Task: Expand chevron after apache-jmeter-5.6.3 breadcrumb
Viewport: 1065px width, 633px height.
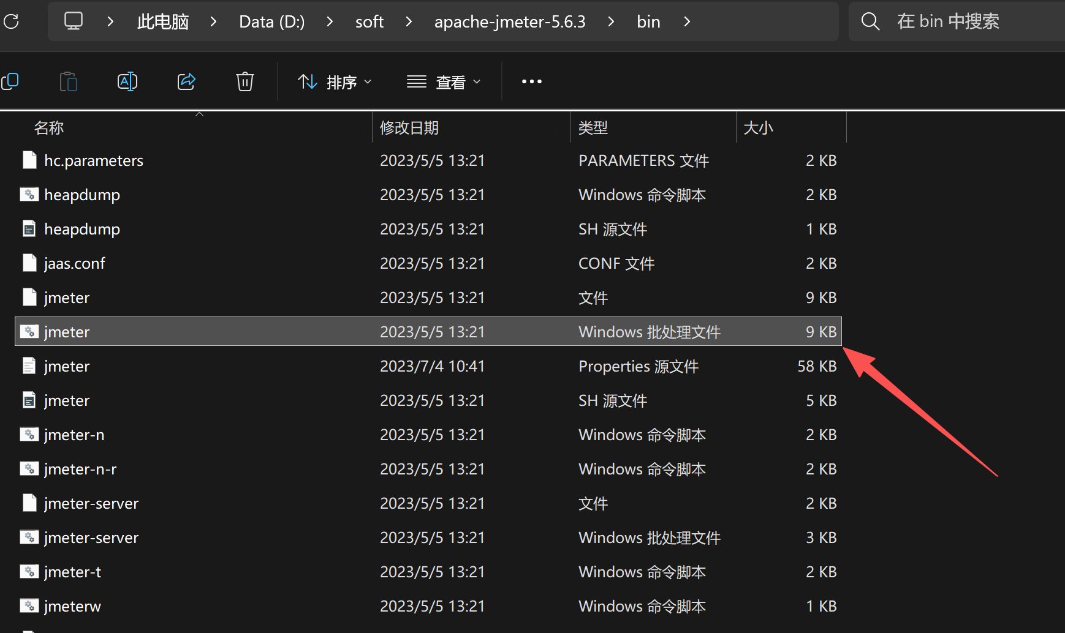Action: 611,21
